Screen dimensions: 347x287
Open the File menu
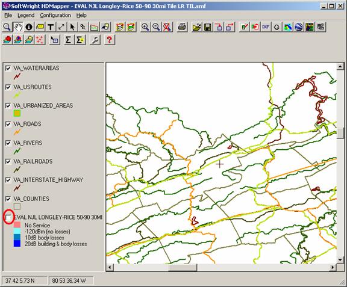tap(8, 16)
